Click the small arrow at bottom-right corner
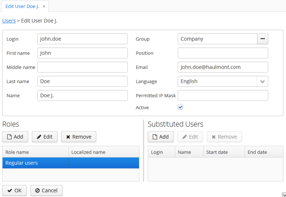The height and width of the screenshot is (197, 286). click(x=284, y=195)
